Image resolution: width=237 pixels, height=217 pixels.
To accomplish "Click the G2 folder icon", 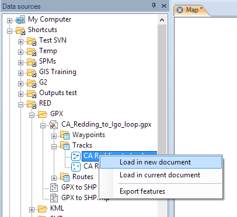I will pyautogui.click(x=32, y=83).
